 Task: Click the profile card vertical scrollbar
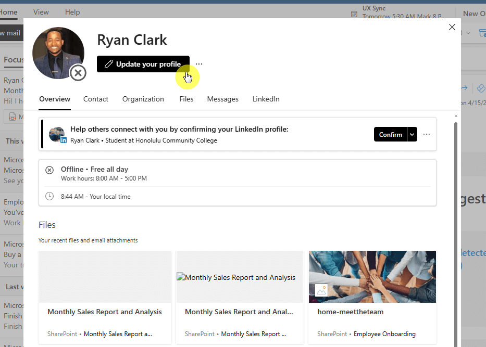[456, 234]
